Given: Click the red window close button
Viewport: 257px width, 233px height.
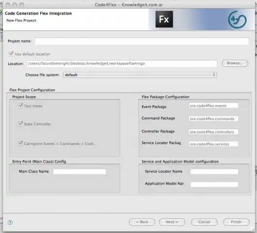Looking at the screenshot, I should 8,5.
